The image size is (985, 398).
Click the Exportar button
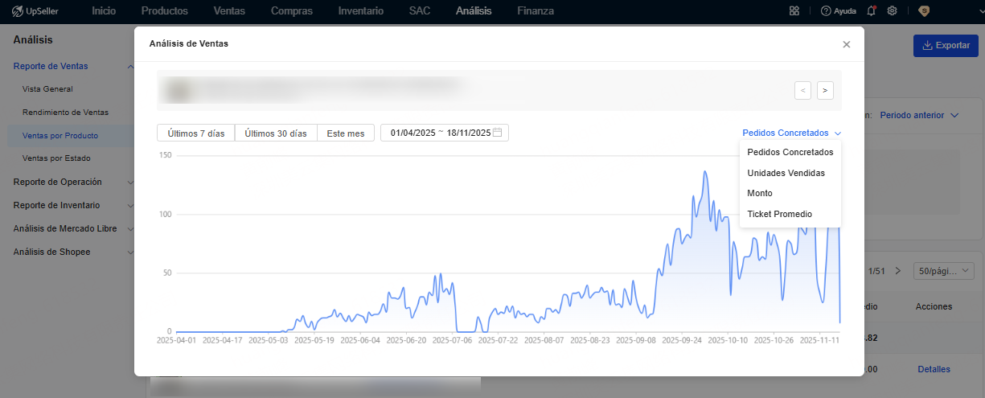point(946,46)
